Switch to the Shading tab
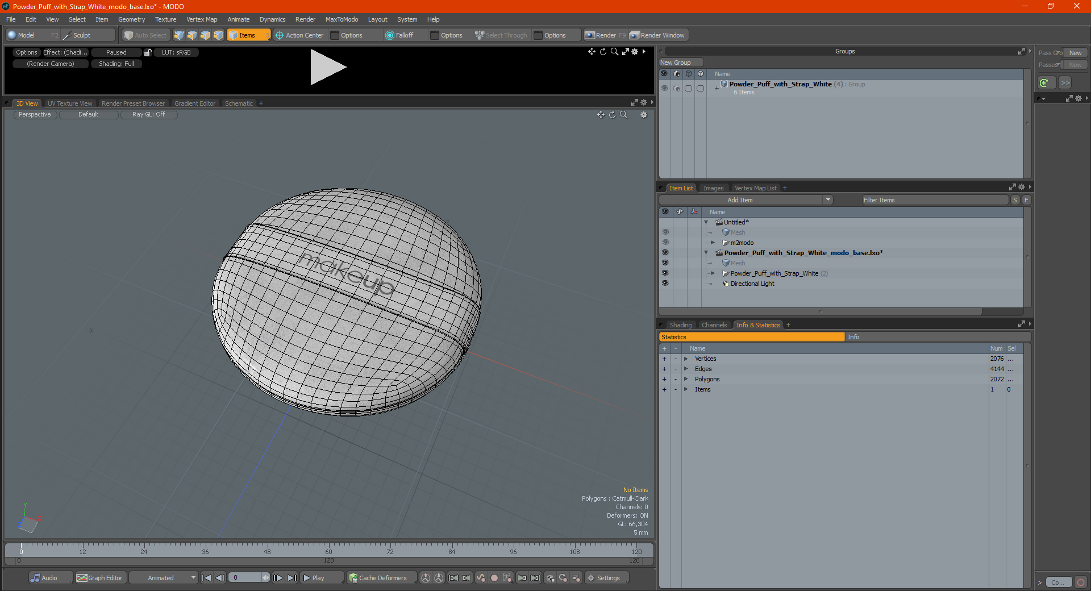This screenshot has width=1091, height=591. point(681,325)
